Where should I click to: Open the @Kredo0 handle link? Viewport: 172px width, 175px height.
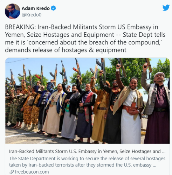(32, 15)
